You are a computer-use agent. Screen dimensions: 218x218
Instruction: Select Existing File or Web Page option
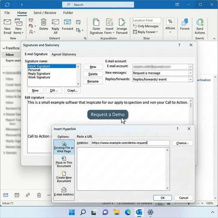coord(64,147)
